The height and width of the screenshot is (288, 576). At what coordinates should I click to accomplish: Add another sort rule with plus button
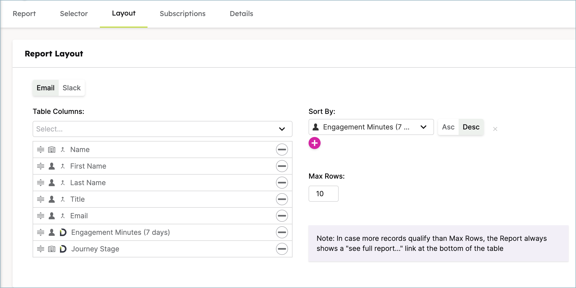(315, 143)
